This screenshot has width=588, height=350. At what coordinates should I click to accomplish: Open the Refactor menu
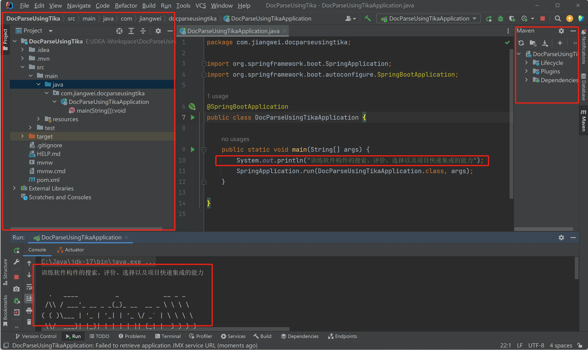pos(126,5)
